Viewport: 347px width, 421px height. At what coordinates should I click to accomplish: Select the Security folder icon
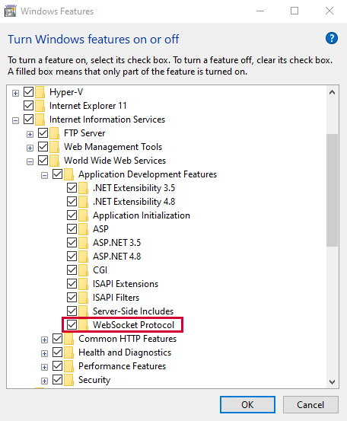point(68,380)
